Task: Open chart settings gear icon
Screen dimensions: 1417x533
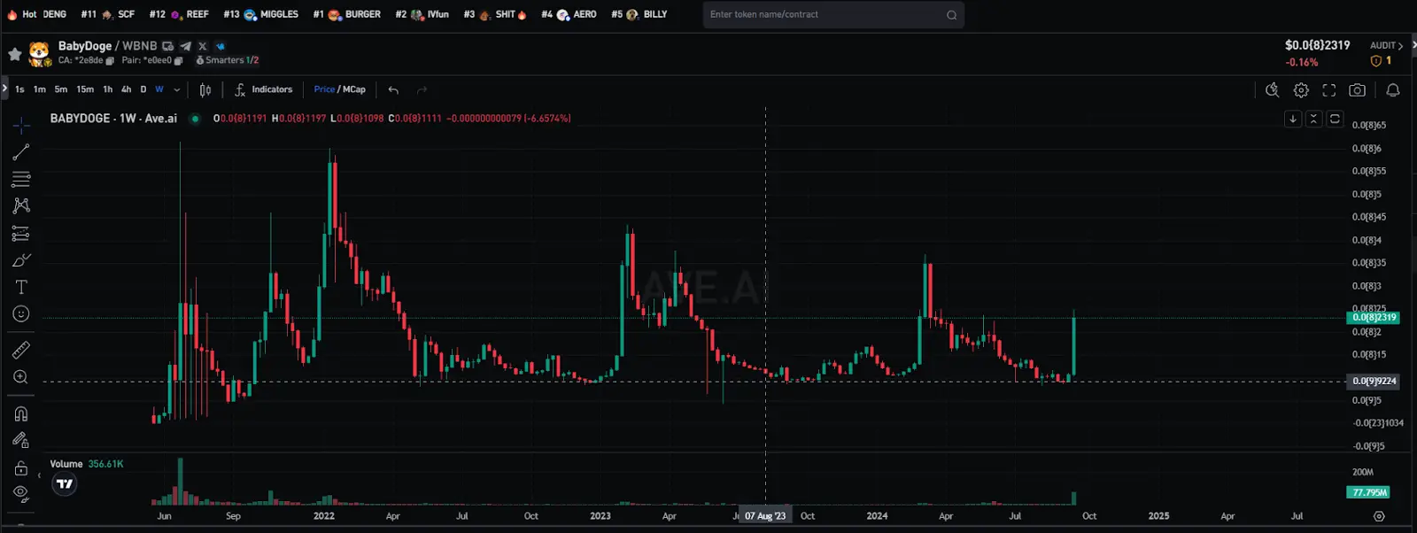Action: [1301, 90]
